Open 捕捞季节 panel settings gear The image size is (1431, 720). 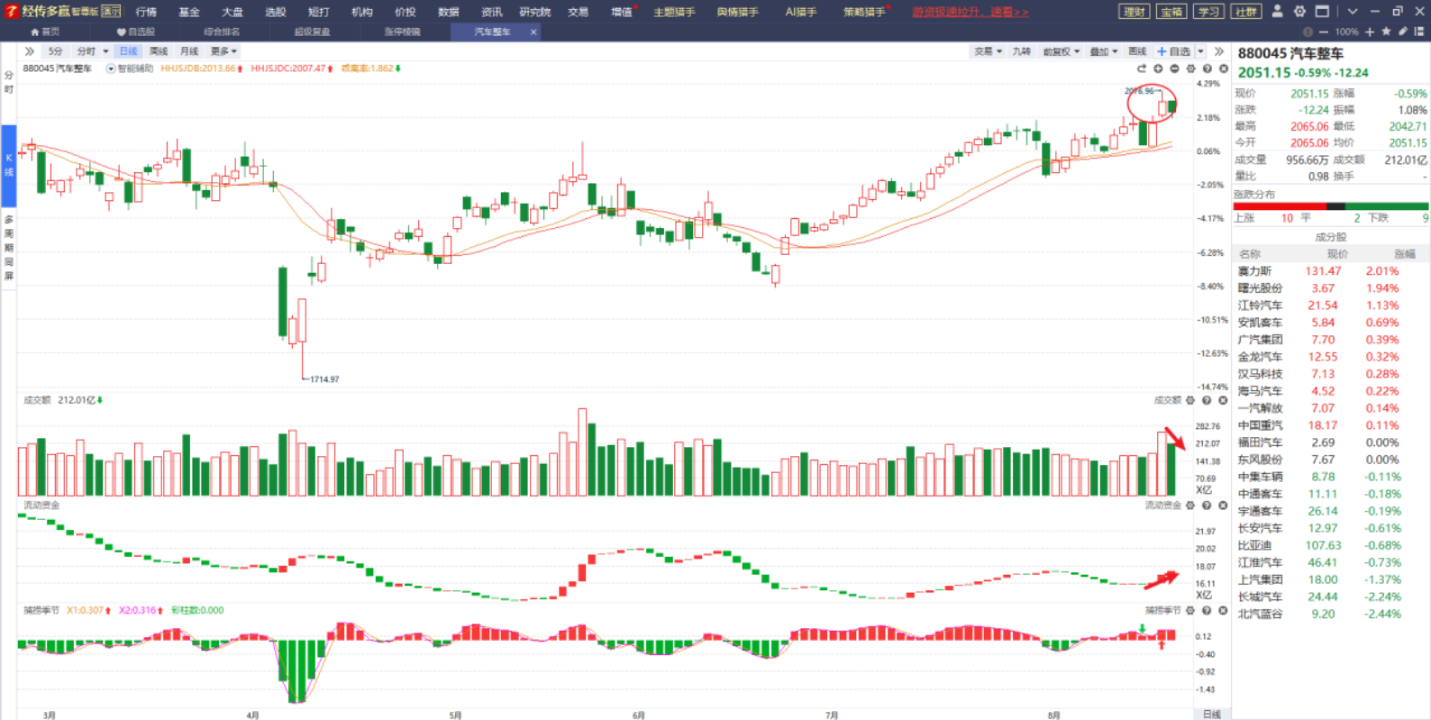[1190, 610]
